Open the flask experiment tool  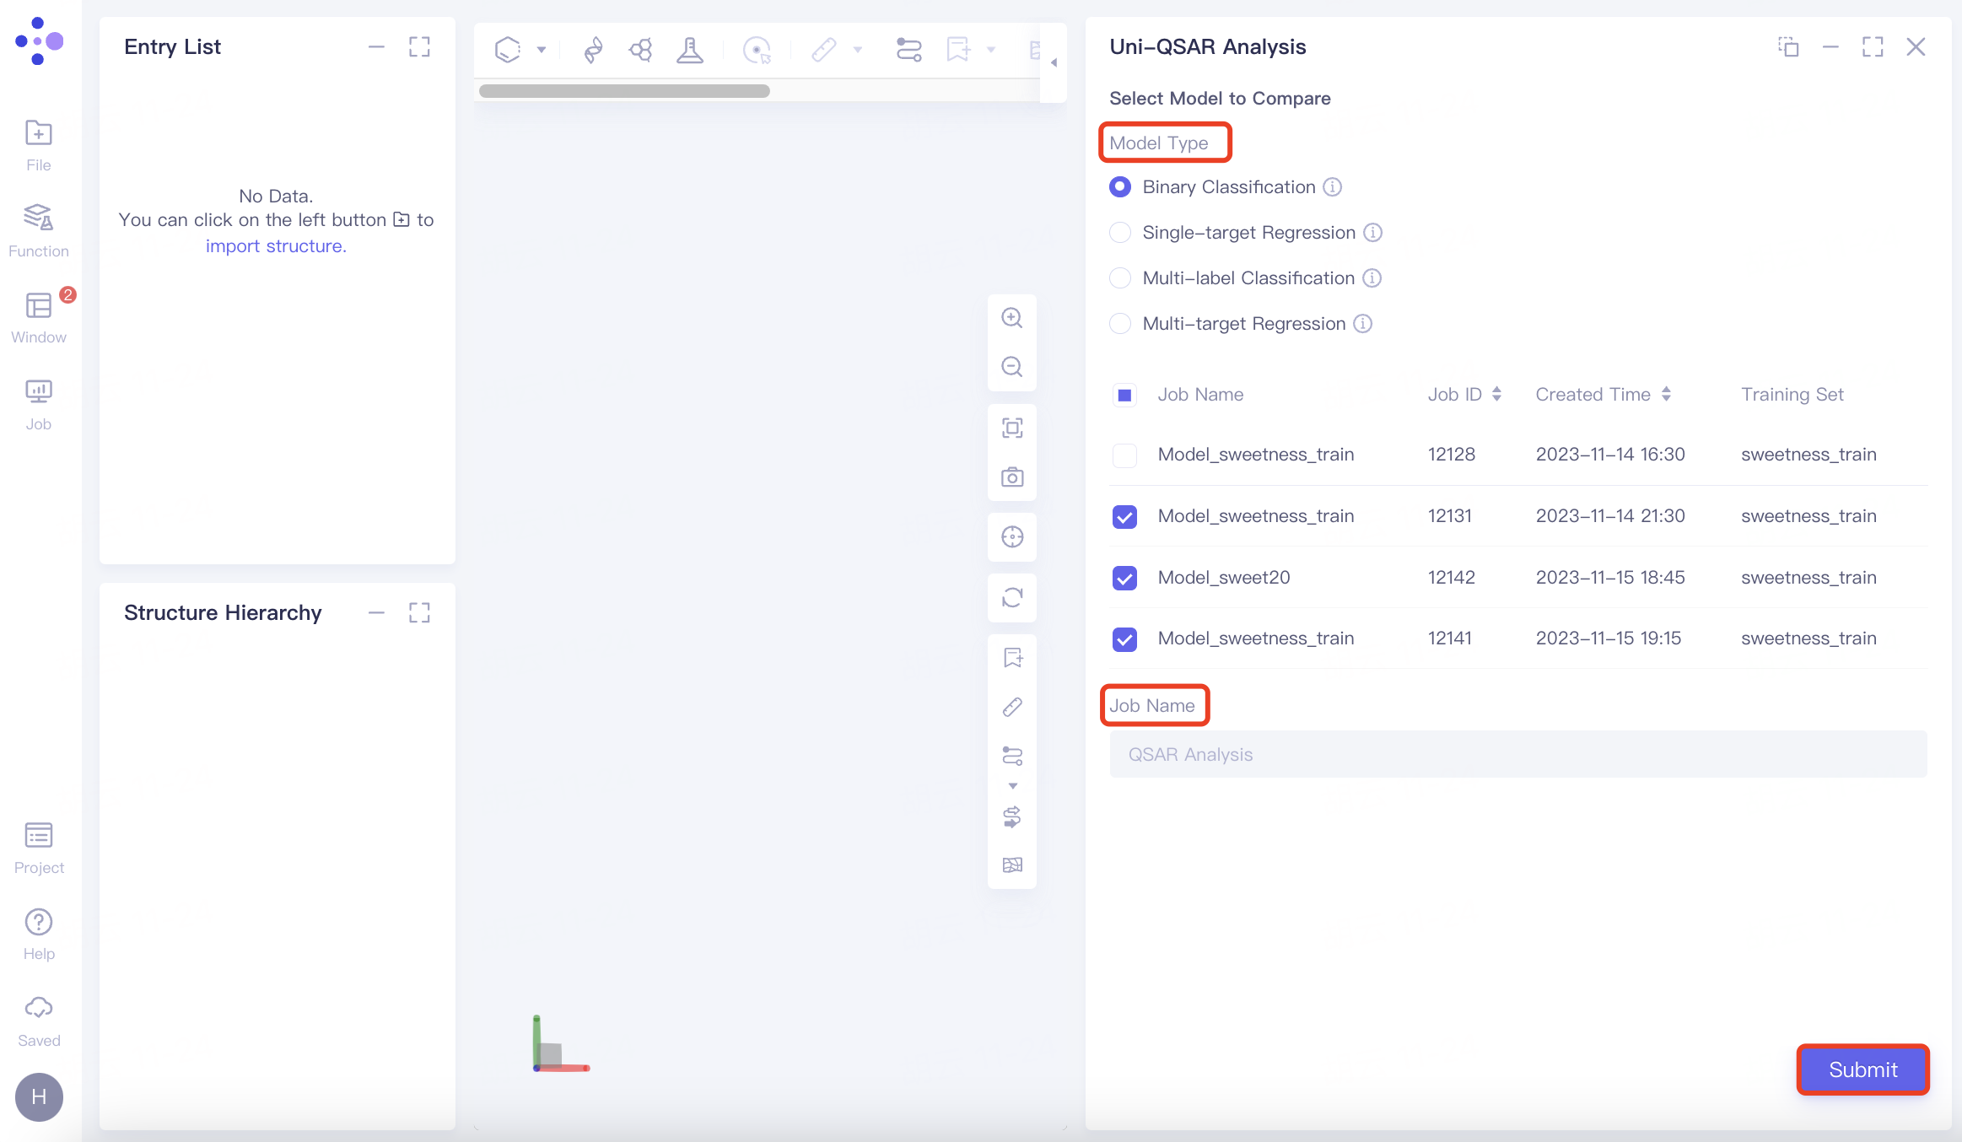point(689,49)
